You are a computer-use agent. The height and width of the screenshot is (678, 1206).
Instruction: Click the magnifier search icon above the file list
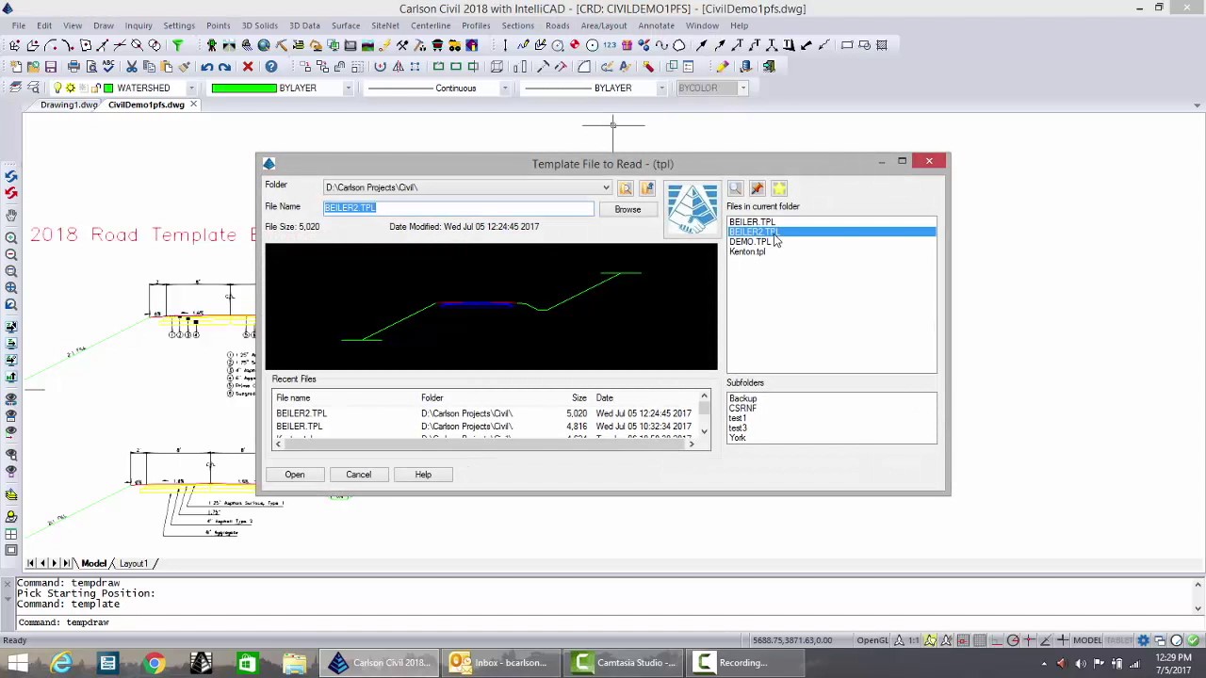[x=735, y=188]
